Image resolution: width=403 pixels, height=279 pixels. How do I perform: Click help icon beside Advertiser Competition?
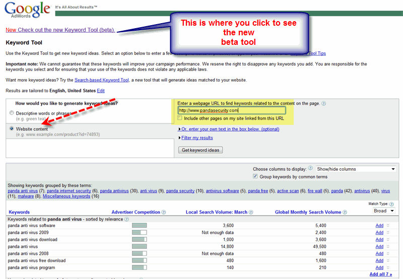[x=163, y=212]
